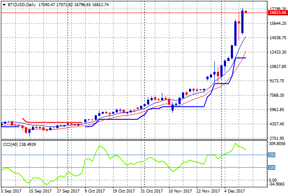Click the price scale value 2751.95

277,138
